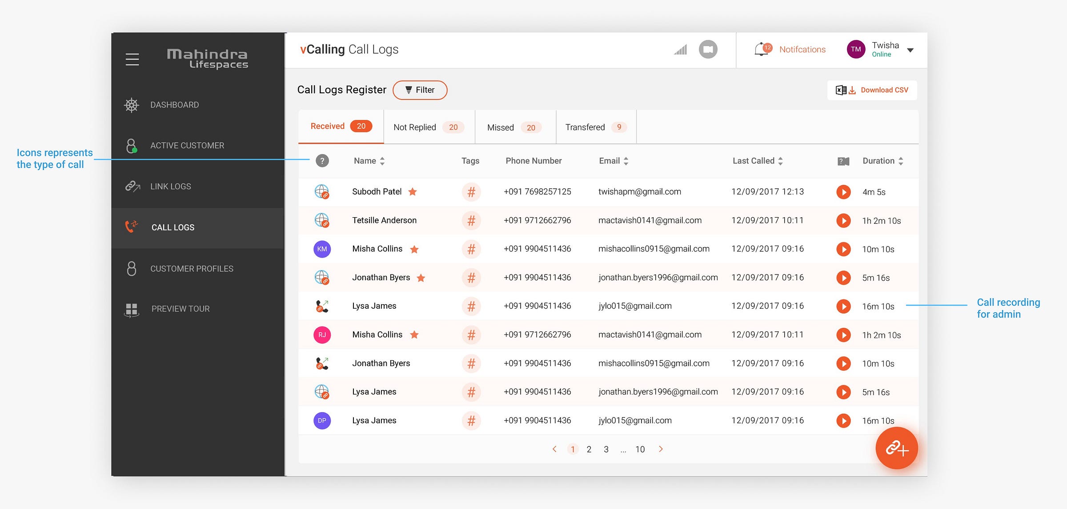Viewport: 1067px width, 509px height.
Task: Open the hamburger menu in sidebar
Action: [x=132, y=59]
